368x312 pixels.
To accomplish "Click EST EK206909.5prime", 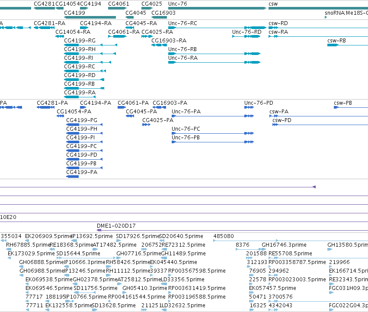I will coord(27,241).
